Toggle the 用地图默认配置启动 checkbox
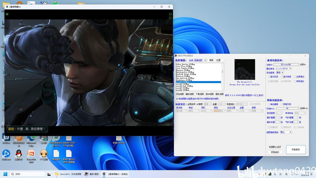Viewport: 316px width, 178px height. [177, 99]
